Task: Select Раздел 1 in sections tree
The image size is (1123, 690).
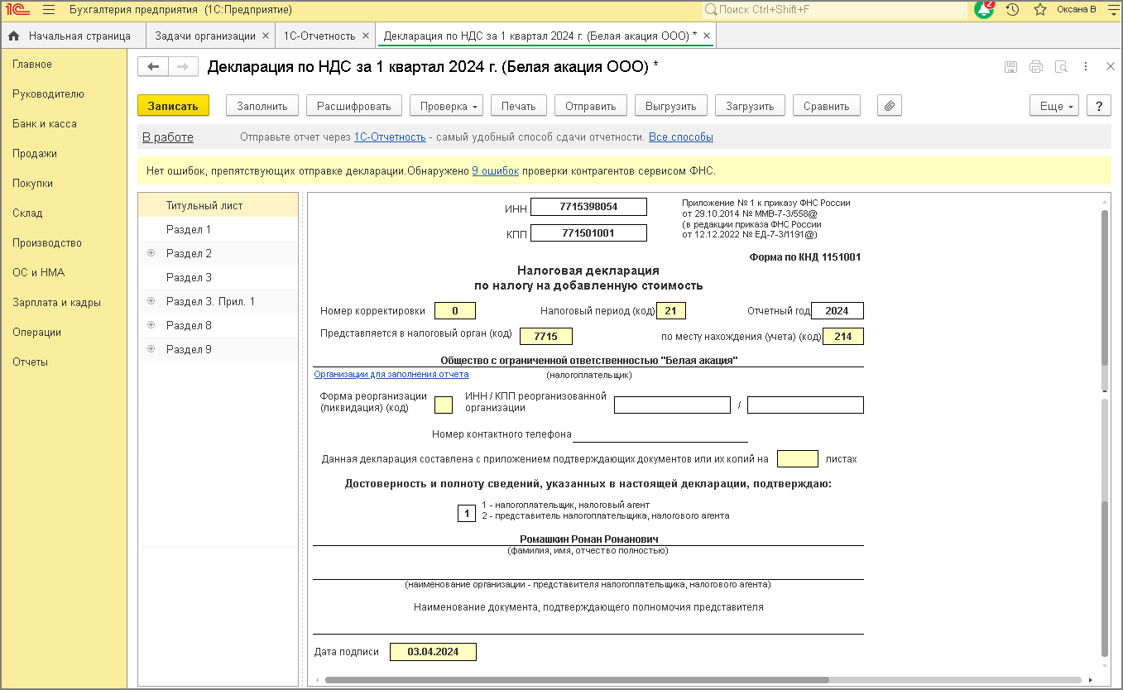Action: [x=218, y=229]
